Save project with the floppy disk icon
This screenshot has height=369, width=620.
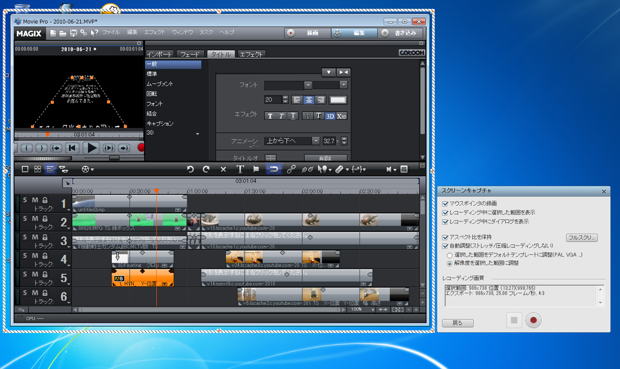point(73,33)
